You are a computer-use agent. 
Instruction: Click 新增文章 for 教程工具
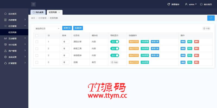click(155, 48)
